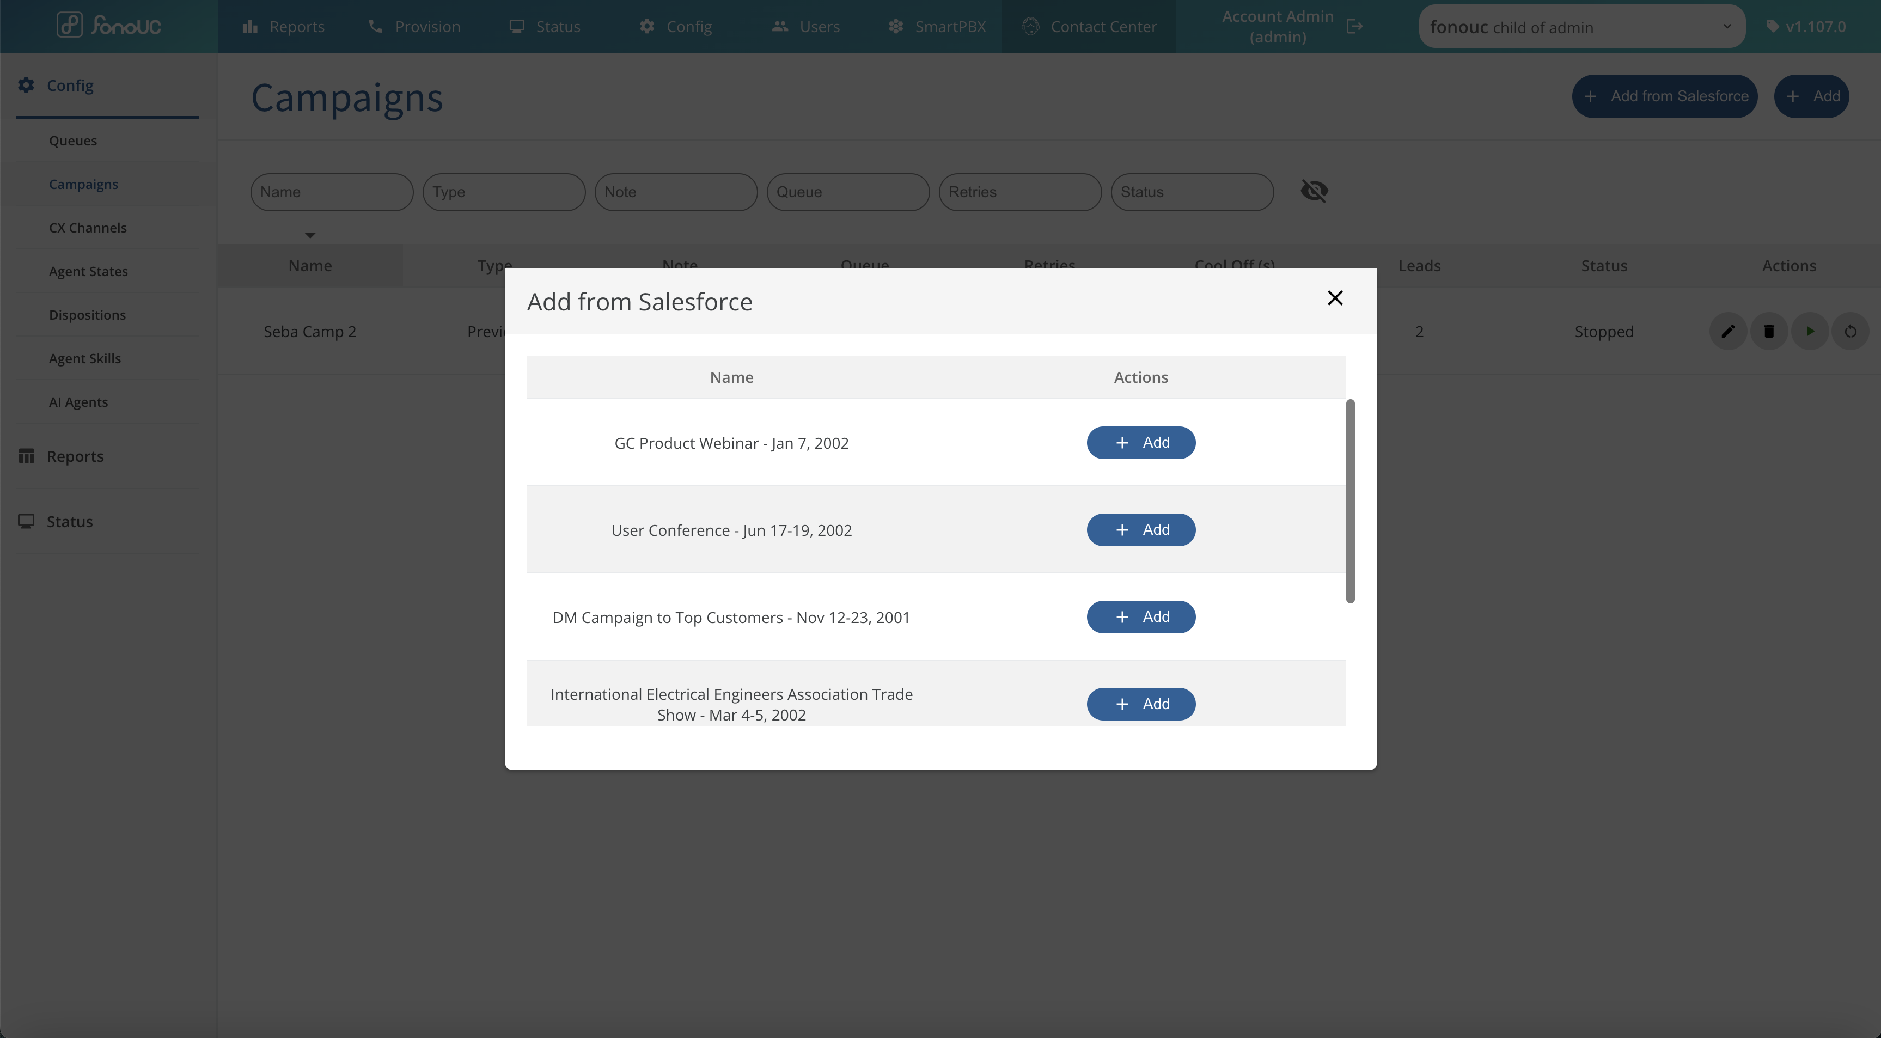The height and width of the screenshot is (1038, 1881).
Task: Open the Config top navigation menu
Action: pos(675,26)
